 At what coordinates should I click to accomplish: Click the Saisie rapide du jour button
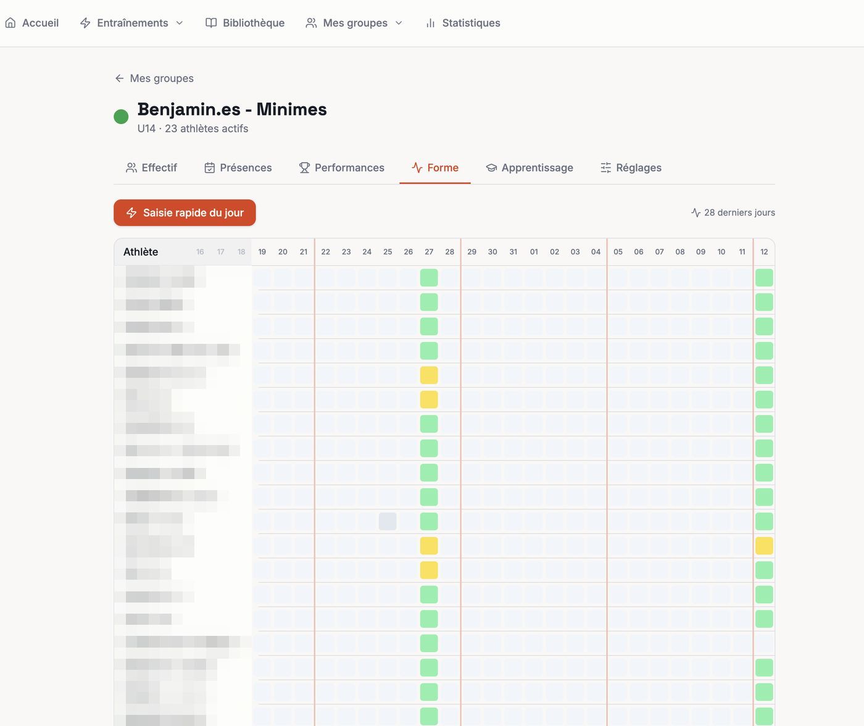coord(185,213)
